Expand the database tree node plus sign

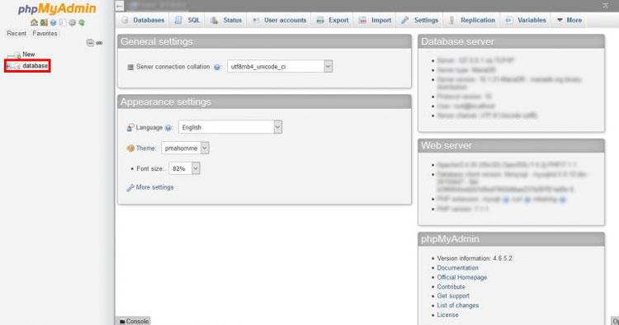[9, 66]
